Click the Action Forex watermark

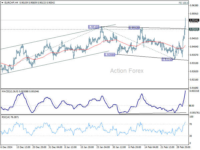click(127, 71)
